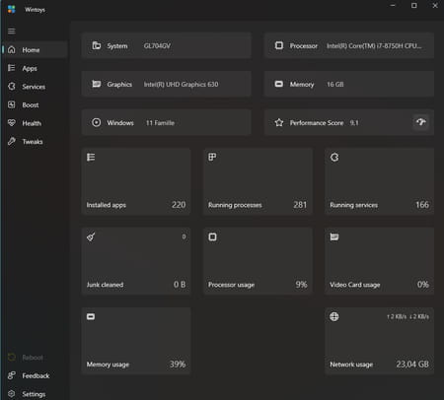This screenshot has width=444, height=400.
Task: Click the Running processes grid icon
Action: coord(212,157)
